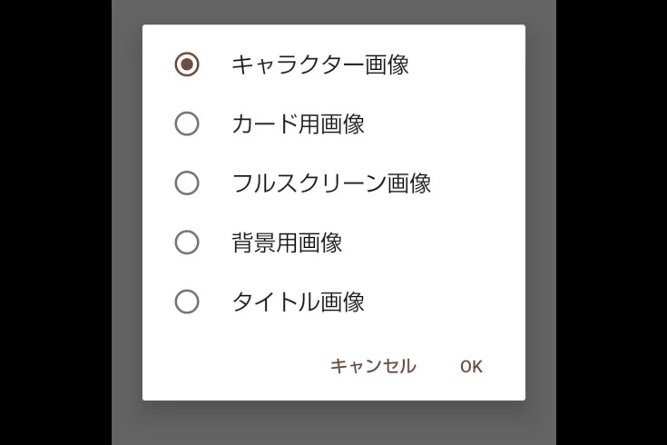This screenshot has height=445, width=667.
Task: Tap the 背景用画像 text label
Action: coord(287,242)
